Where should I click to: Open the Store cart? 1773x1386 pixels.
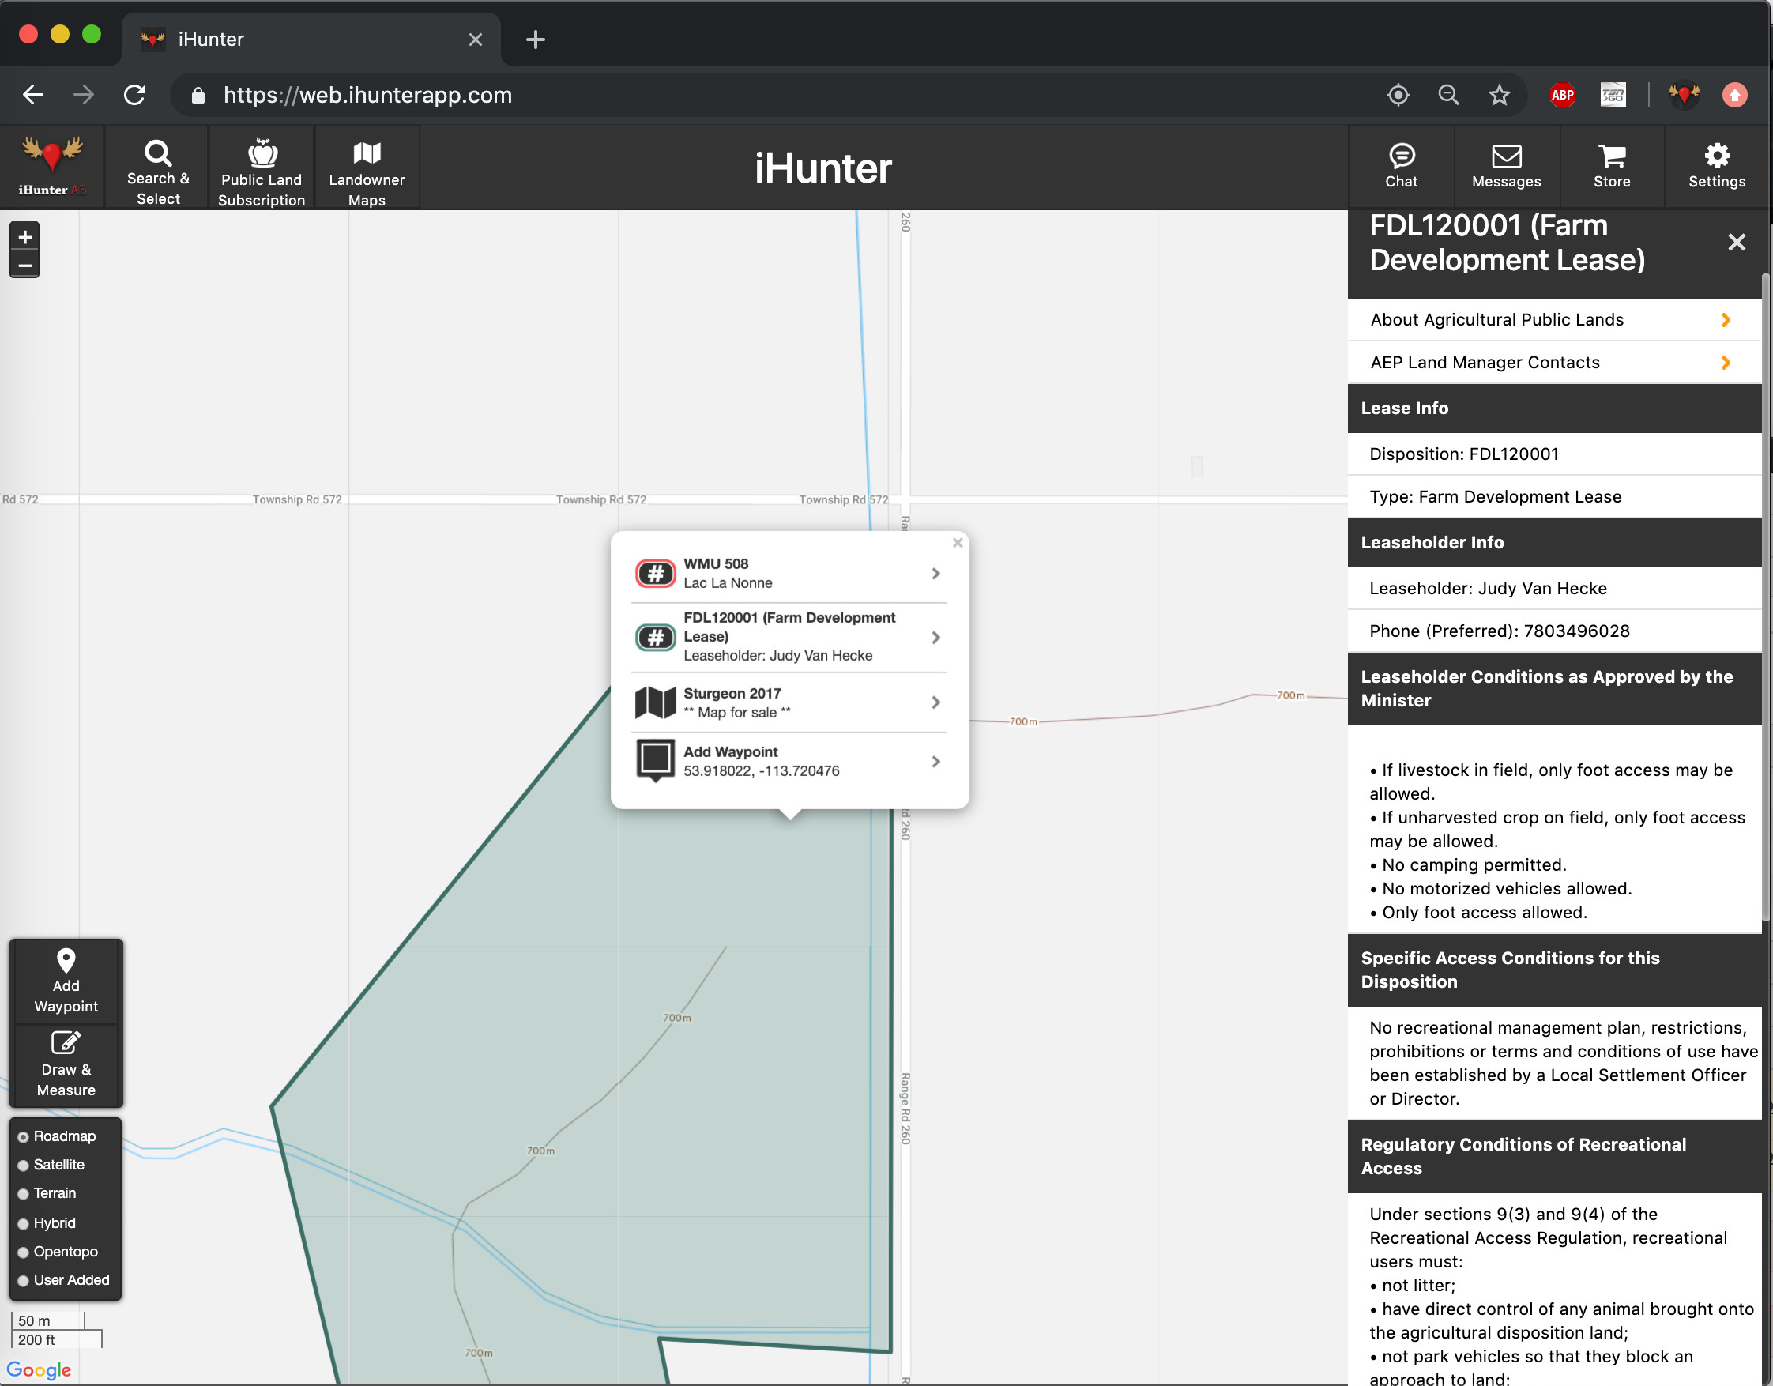1611,167
